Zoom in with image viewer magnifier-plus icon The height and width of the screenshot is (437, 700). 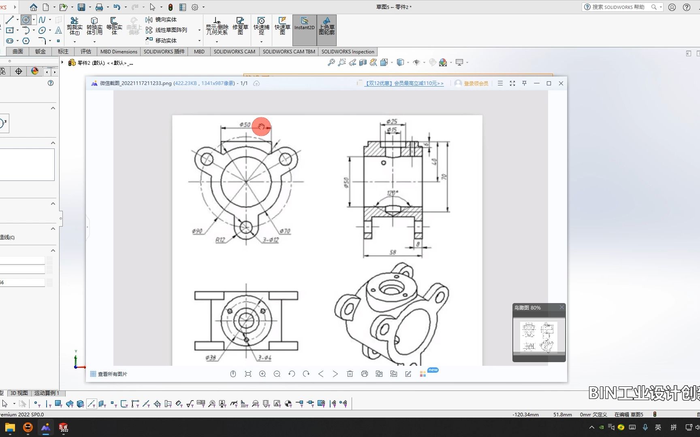pyautogui.click(x=262, y=374)
